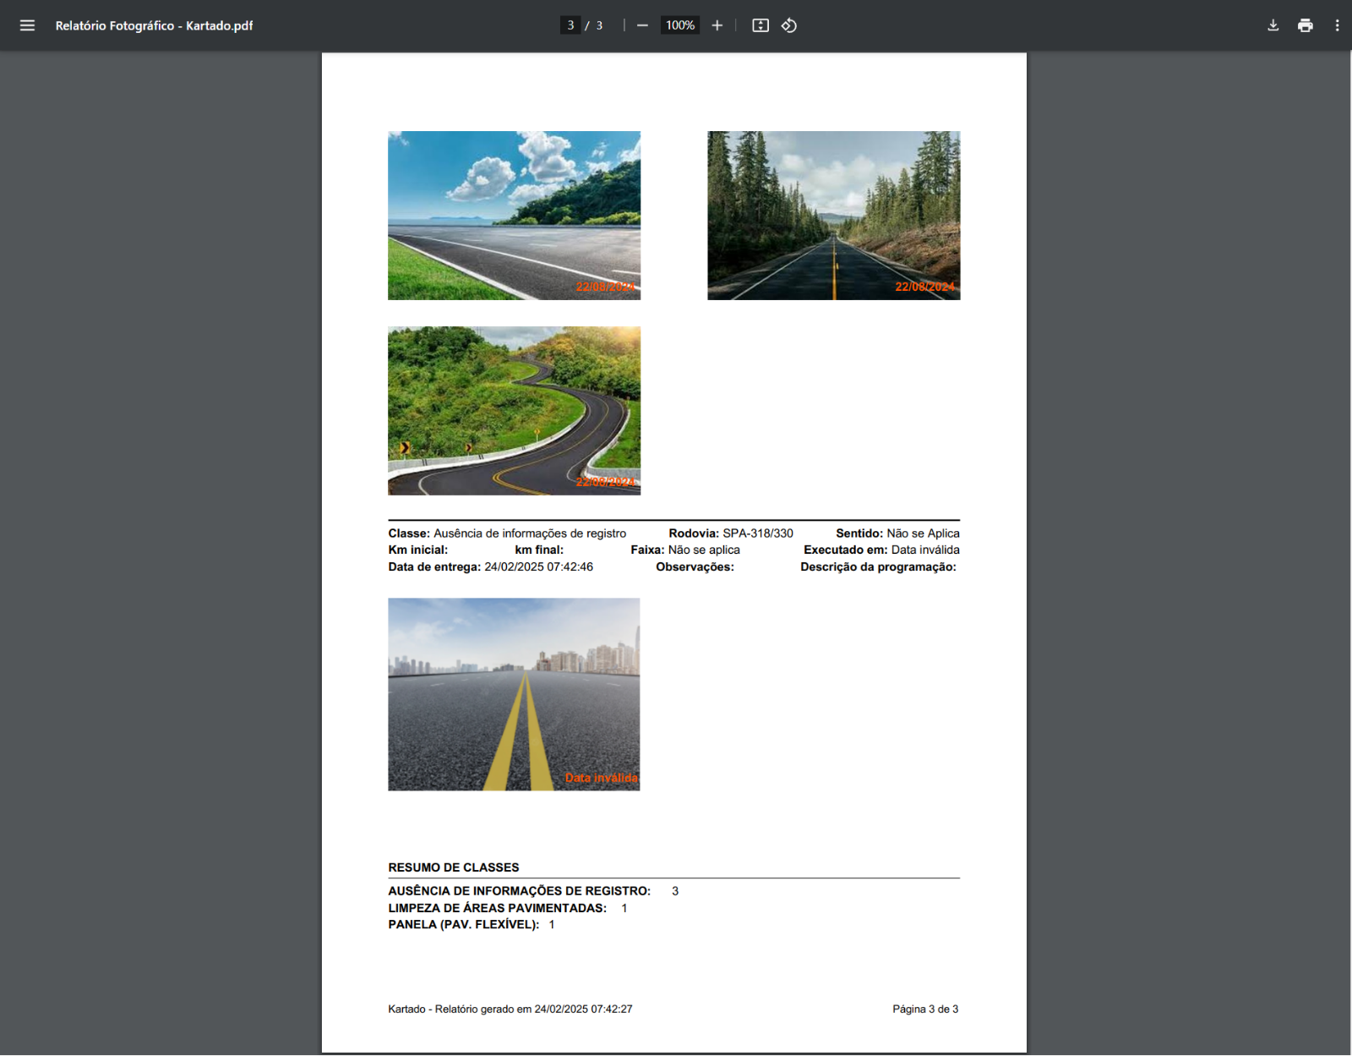Download the PDF file
Image resolution: width=1352 pixels, height=1056 pixels.
point(1273,25)
